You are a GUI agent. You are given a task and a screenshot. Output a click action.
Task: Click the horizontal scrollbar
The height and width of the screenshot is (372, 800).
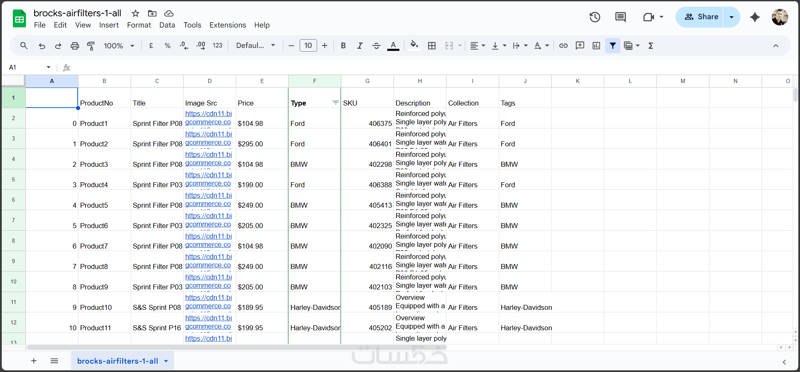237,347
